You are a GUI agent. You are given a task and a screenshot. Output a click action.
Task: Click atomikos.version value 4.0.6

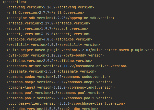(48, 39)
